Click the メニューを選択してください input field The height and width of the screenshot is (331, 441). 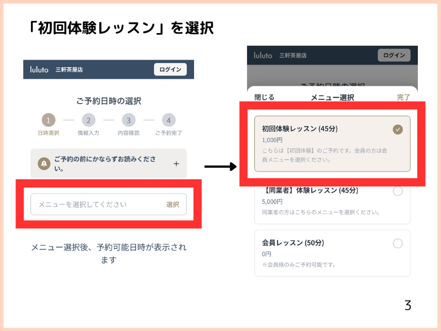pos(83,204)
